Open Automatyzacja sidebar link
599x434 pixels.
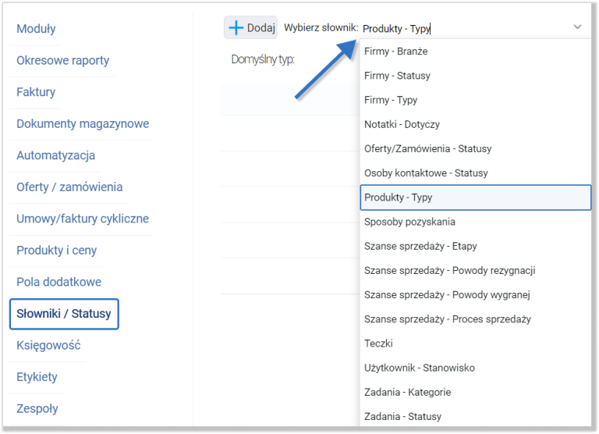tap(55, 155)
